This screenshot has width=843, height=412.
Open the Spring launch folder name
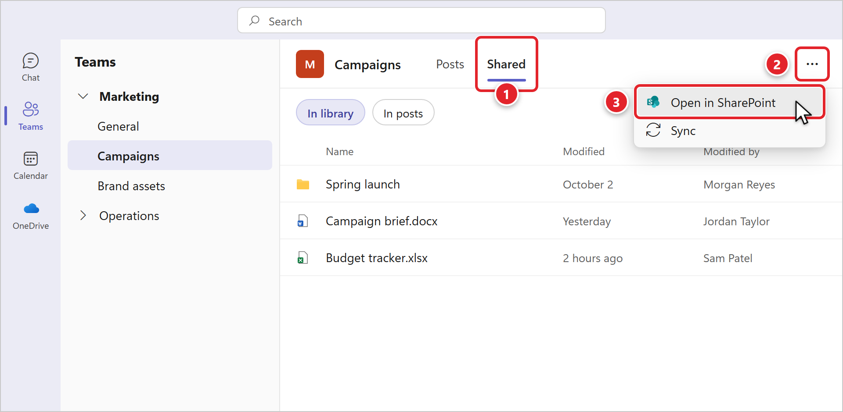coord(363,185)
